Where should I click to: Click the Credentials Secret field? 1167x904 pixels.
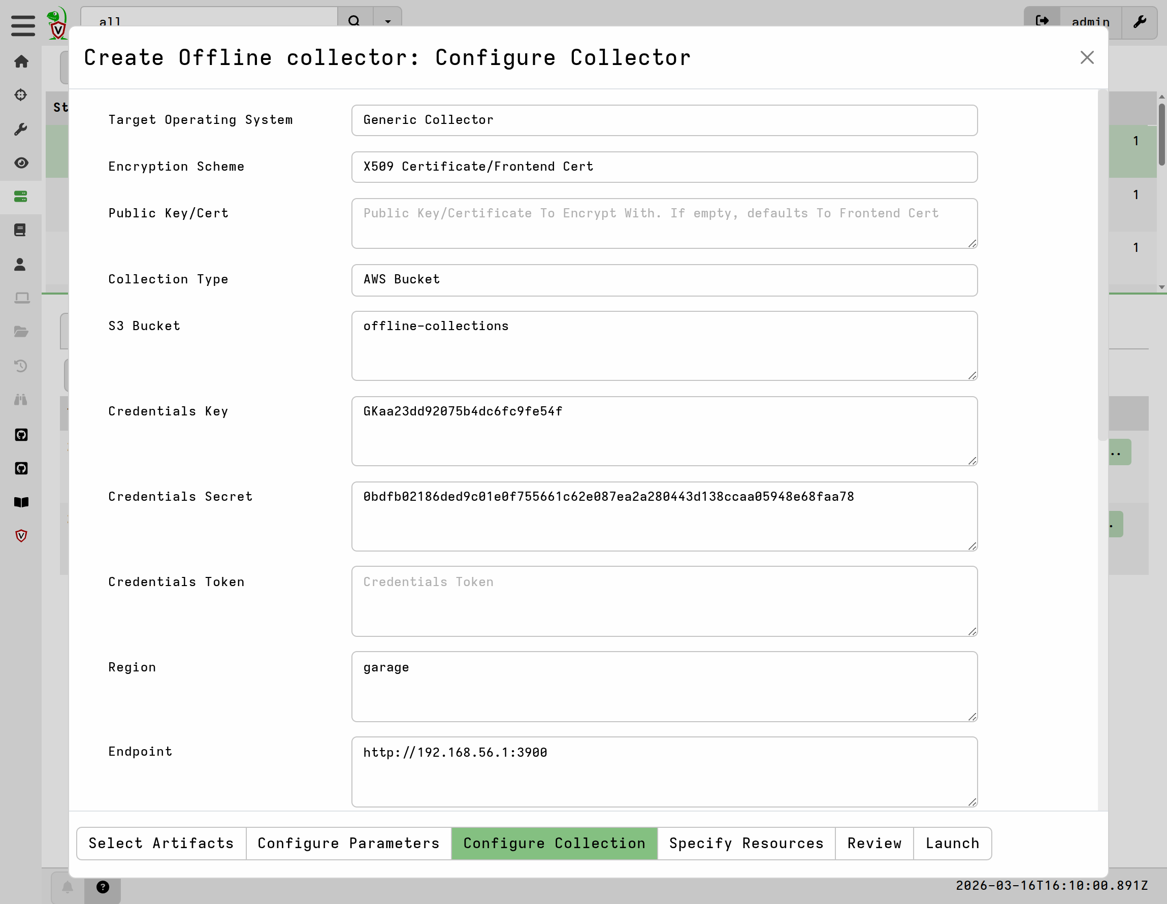pyautogui.click(x=664, y=516)
